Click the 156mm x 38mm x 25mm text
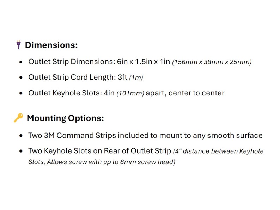This screenshot has width=280, height=210. [x=212, y=62]
